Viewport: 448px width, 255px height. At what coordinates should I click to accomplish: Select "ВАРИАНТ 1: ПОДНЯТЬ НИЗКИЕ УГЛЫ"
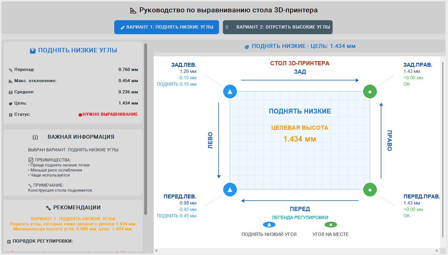pyautogui.click(x=166, y=27)
